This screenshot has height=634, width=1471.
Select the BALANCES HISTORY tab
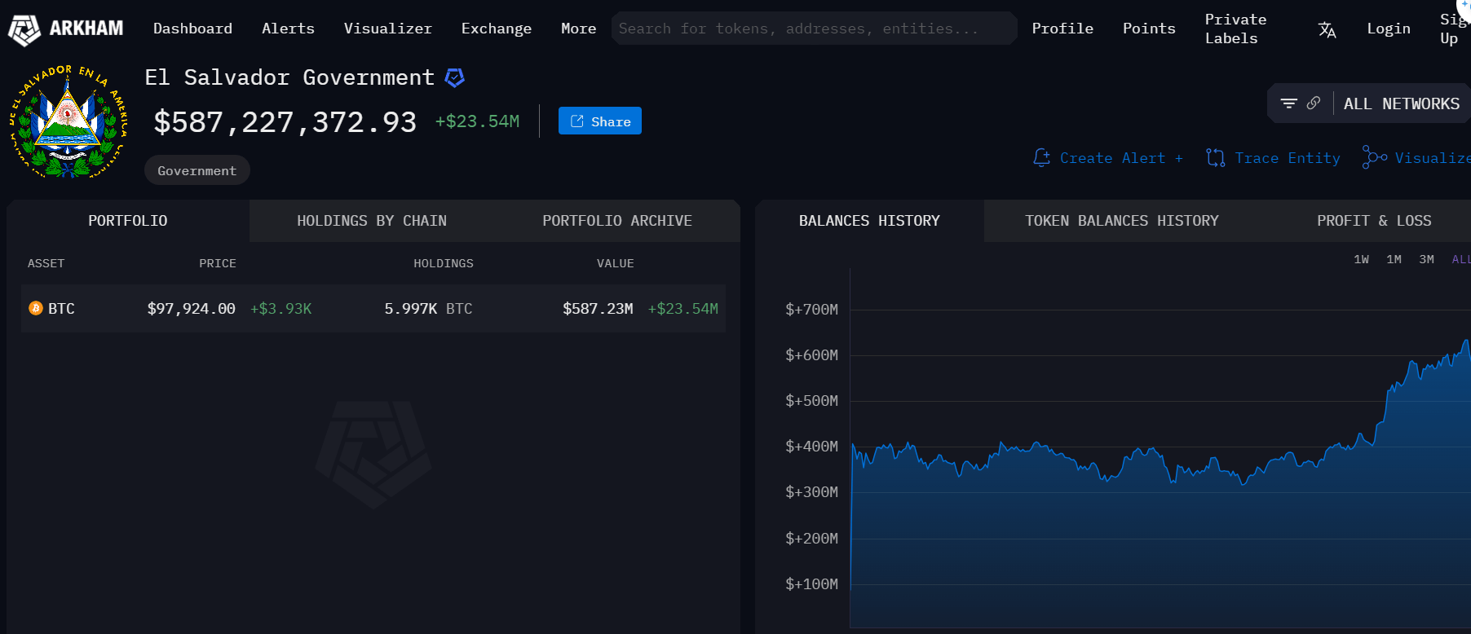[x=869, y=221]
